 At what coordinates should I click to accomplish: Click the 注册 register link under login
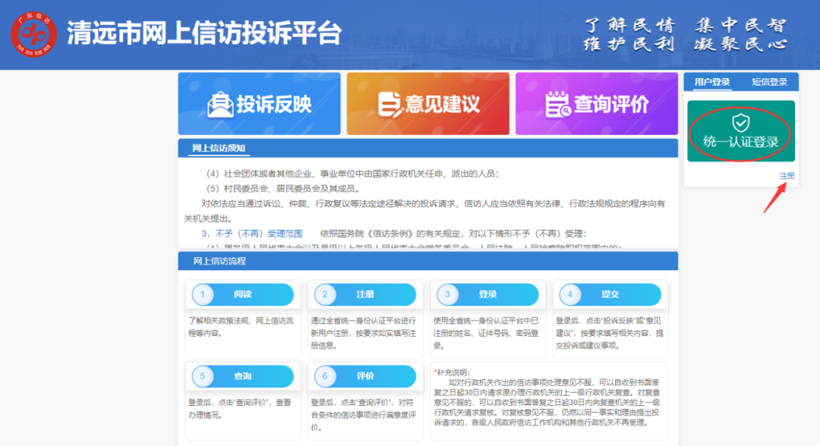tap(787, 176)
